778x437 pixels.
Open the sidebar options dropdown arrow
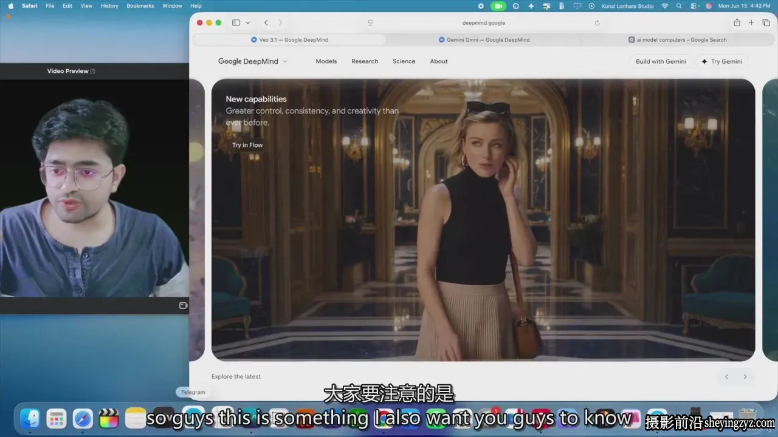247,23
